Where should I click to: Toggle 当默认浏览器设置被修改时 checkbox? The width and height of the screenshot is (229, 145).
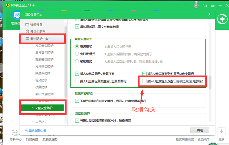[77, 121]
